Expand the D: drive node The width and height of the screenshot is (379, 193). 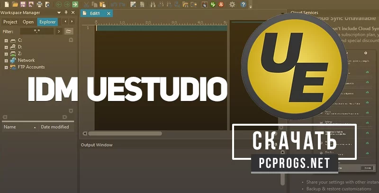coord(6,47)
